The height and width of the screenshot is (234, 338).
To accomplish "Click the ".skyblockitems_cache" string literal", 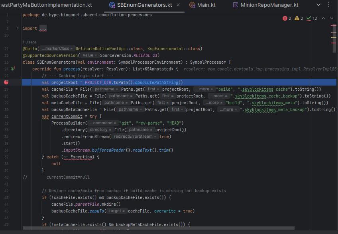I will 263,89.
